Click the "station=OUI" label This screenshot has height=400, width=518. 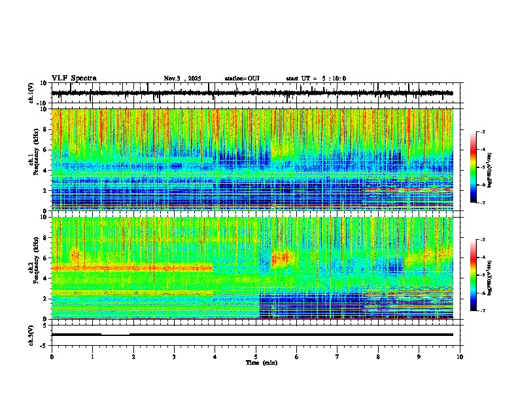pos(242,78)
